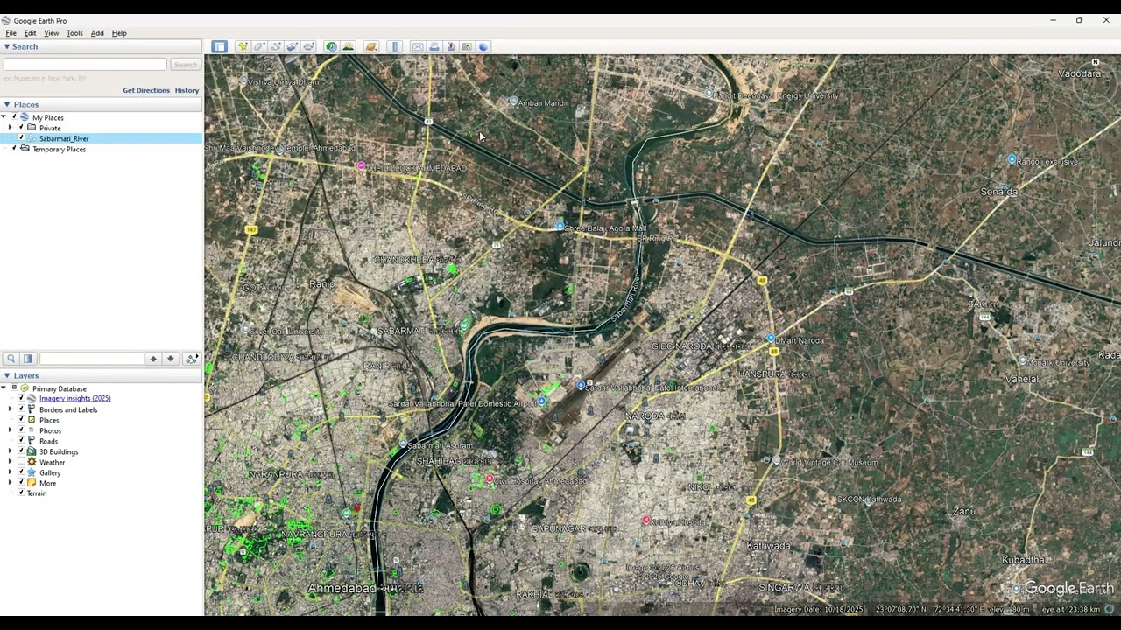
Task: Click the move-up arrow in Places panel
Action: 153,359
